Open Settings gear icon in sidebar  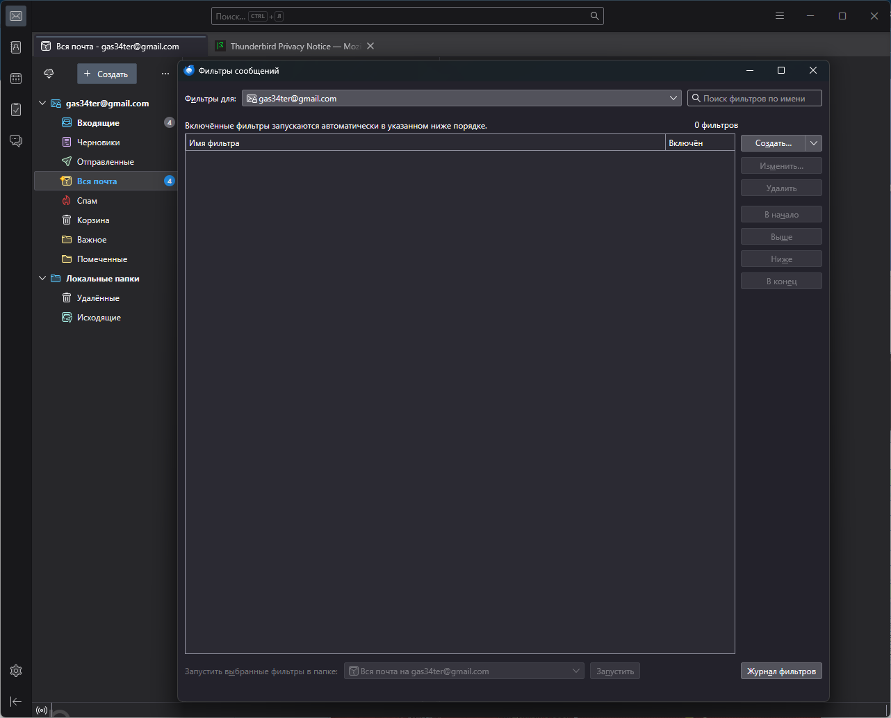click(x=16, y=671)
